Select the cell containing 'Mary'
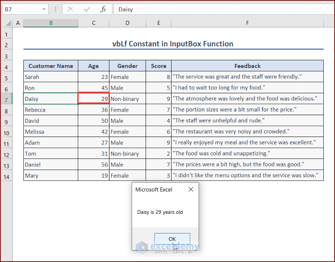This screenshot has height=262, width=335. pos(51,175)
